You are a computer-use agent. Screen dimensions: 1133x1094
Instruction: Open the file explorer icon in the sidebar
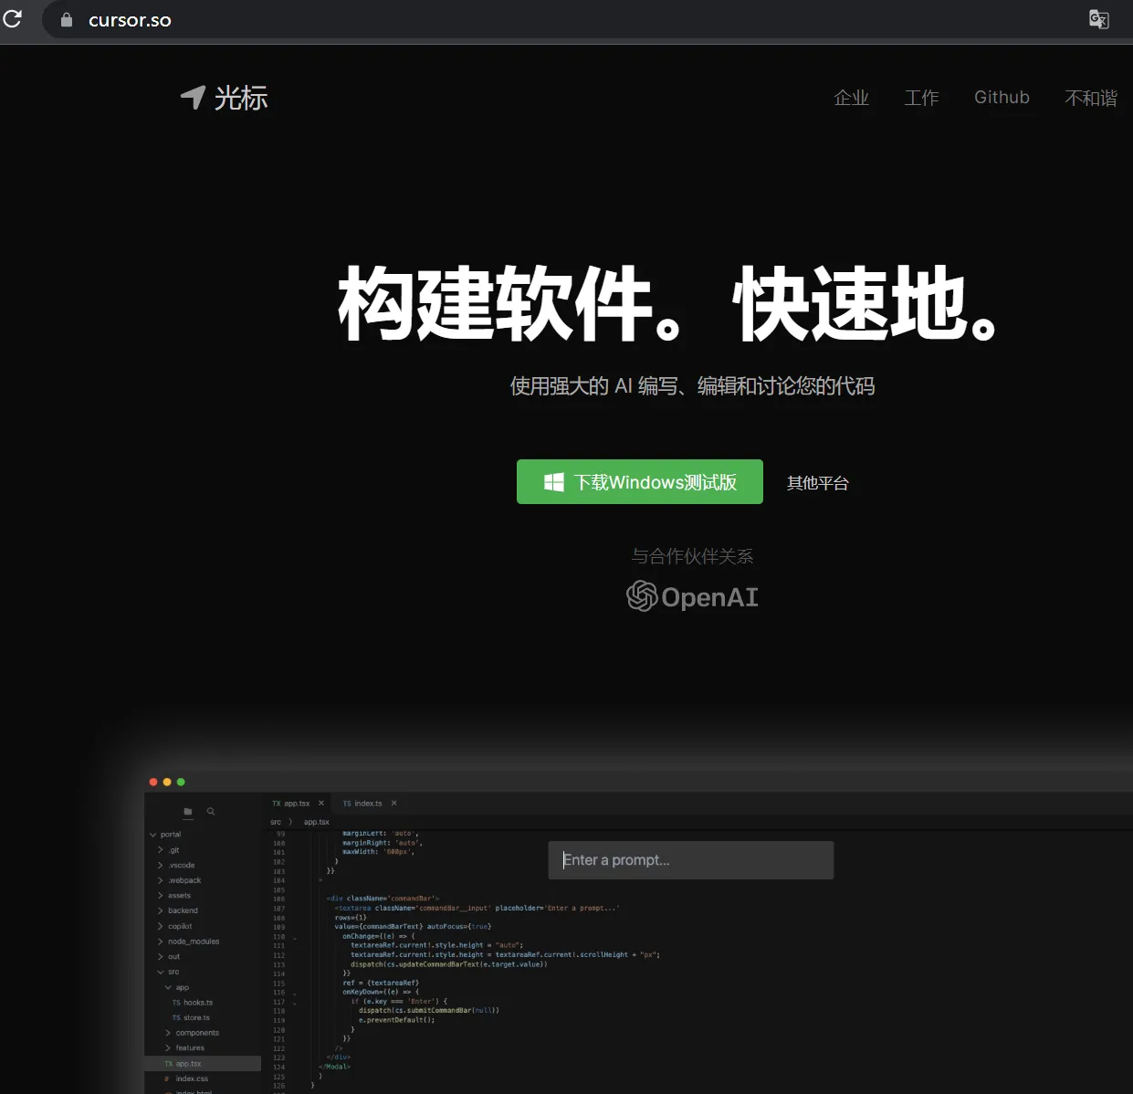coord(187,811)
